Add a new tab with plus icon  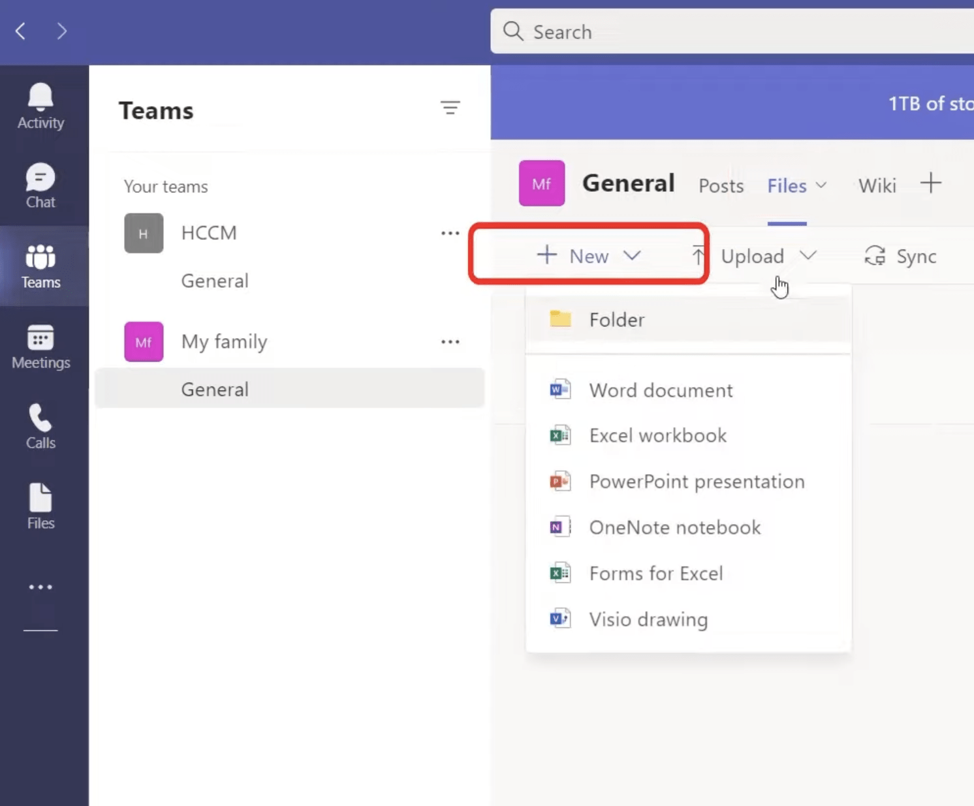(931, 183)
